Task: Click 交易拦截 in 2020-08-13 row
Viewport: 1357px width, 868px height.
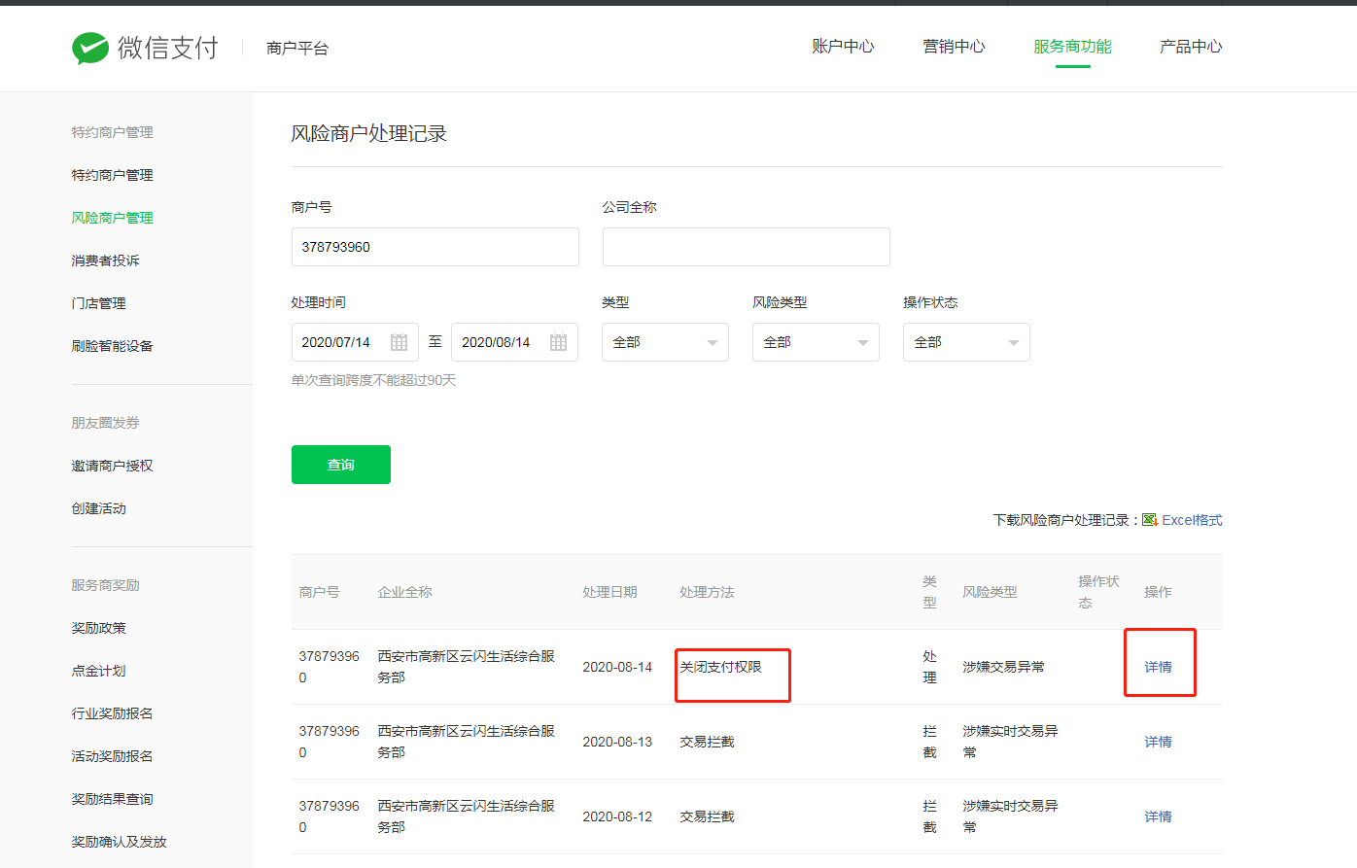Action: pos(707,742)
